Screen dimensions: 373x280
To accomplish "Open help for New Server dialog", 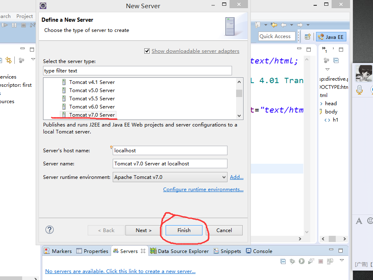I will click(x=50, y=230).
